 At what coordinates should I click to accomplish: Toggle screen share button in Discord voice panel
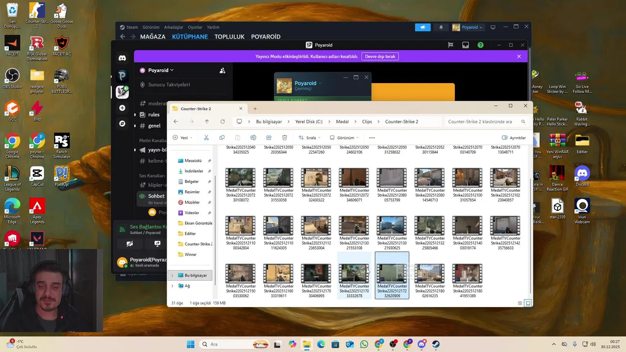click(x=157, y=243)
